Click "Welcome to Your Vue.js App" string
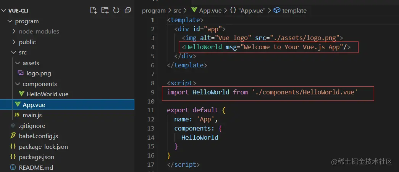 292,47
